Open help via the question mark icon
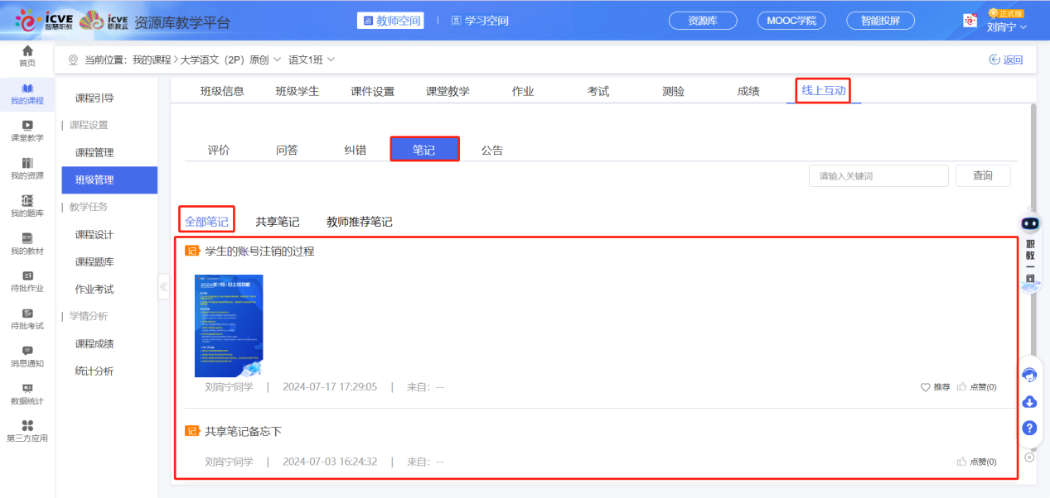 1028,429
